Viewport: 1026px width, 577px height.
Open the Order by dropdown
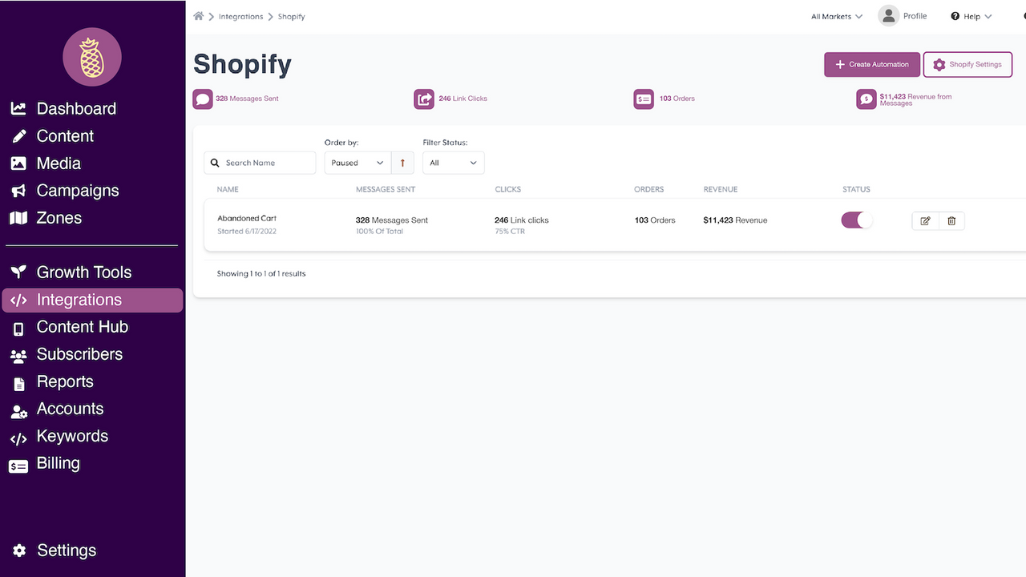point(356,162)
